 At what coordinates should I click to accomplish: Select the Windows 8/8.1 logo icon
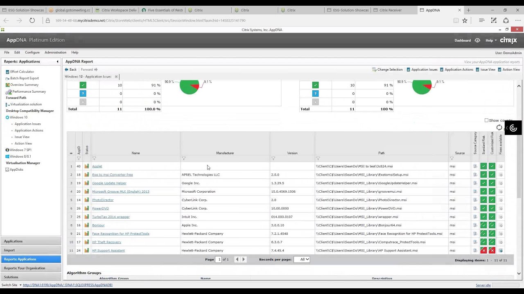[x=7, y=156]
